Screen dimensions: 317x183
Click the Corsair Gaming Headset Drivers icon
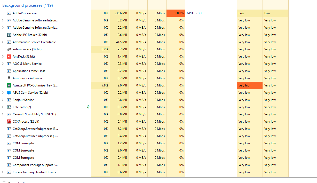coord(9,172)
